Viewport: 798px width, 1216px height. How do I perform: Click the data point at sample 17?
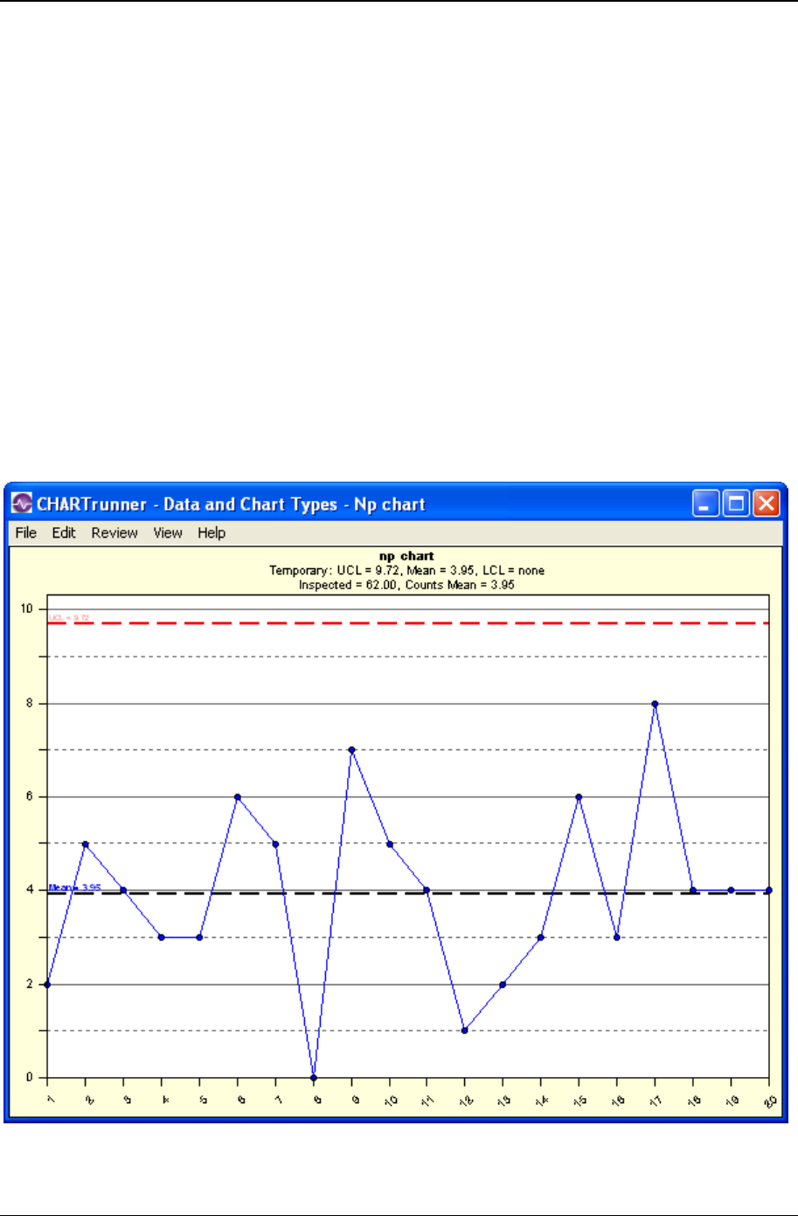coord(655,703)
